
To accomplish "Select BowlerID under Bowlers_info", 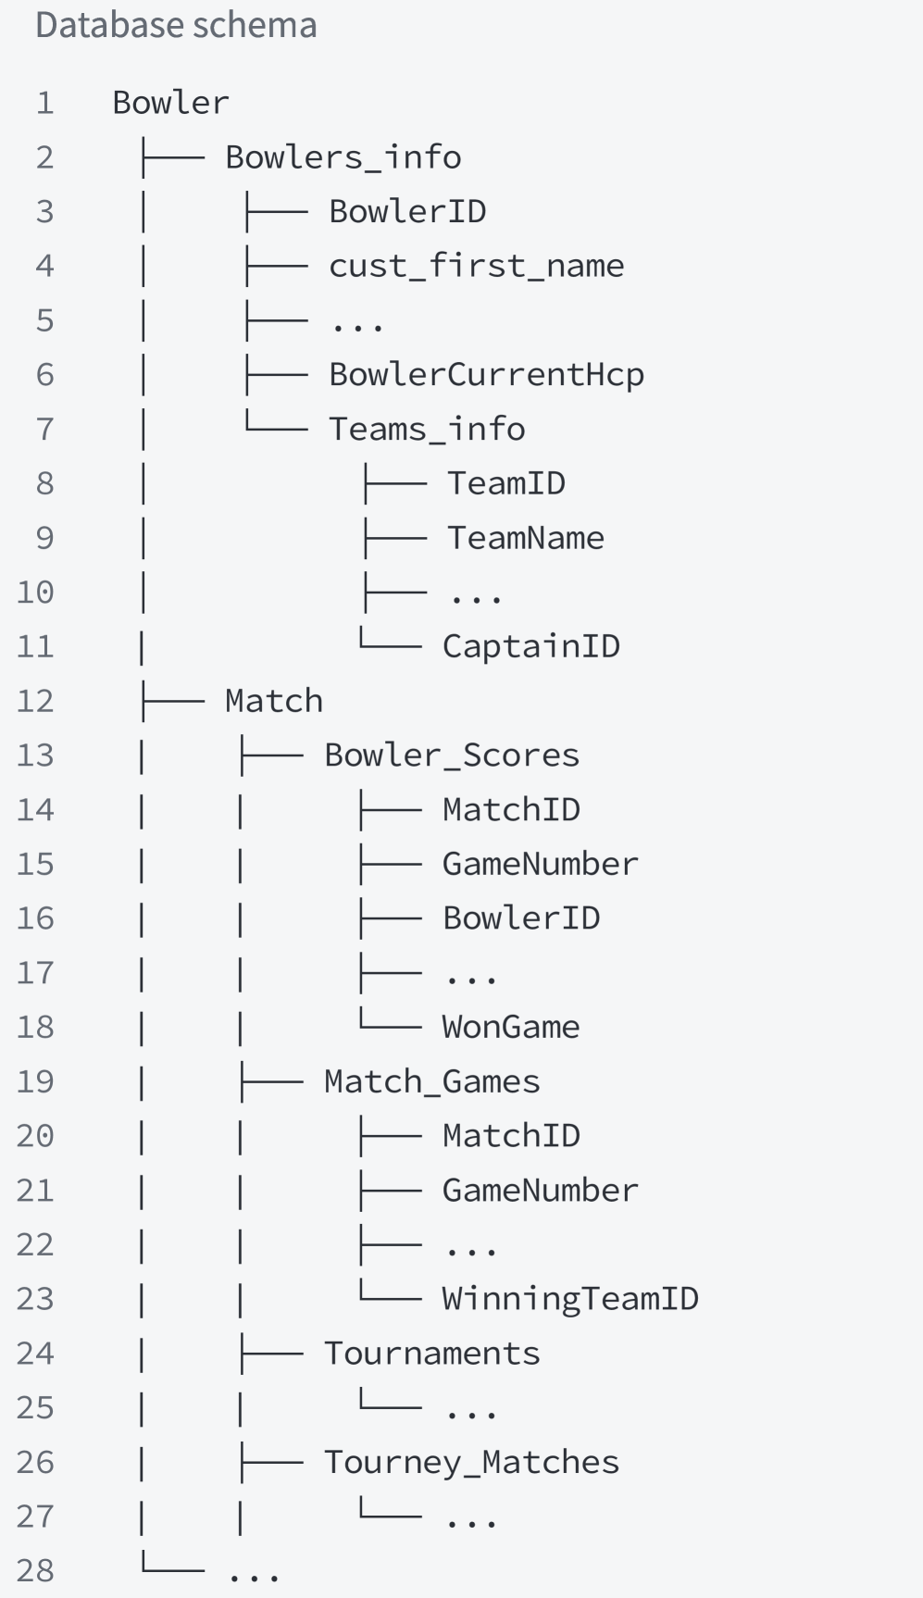I will click(407, 212).
